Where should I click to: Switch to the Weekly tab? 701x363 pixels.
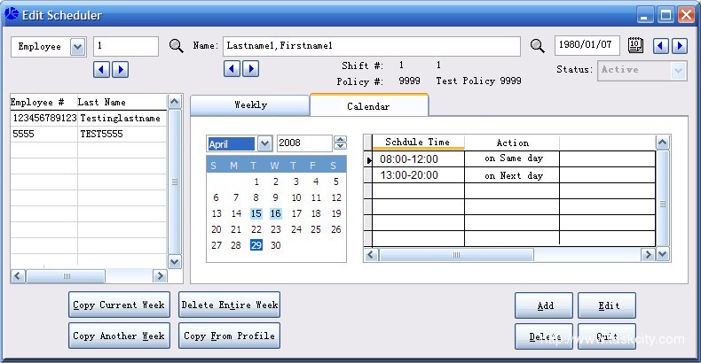pos(250,104)
